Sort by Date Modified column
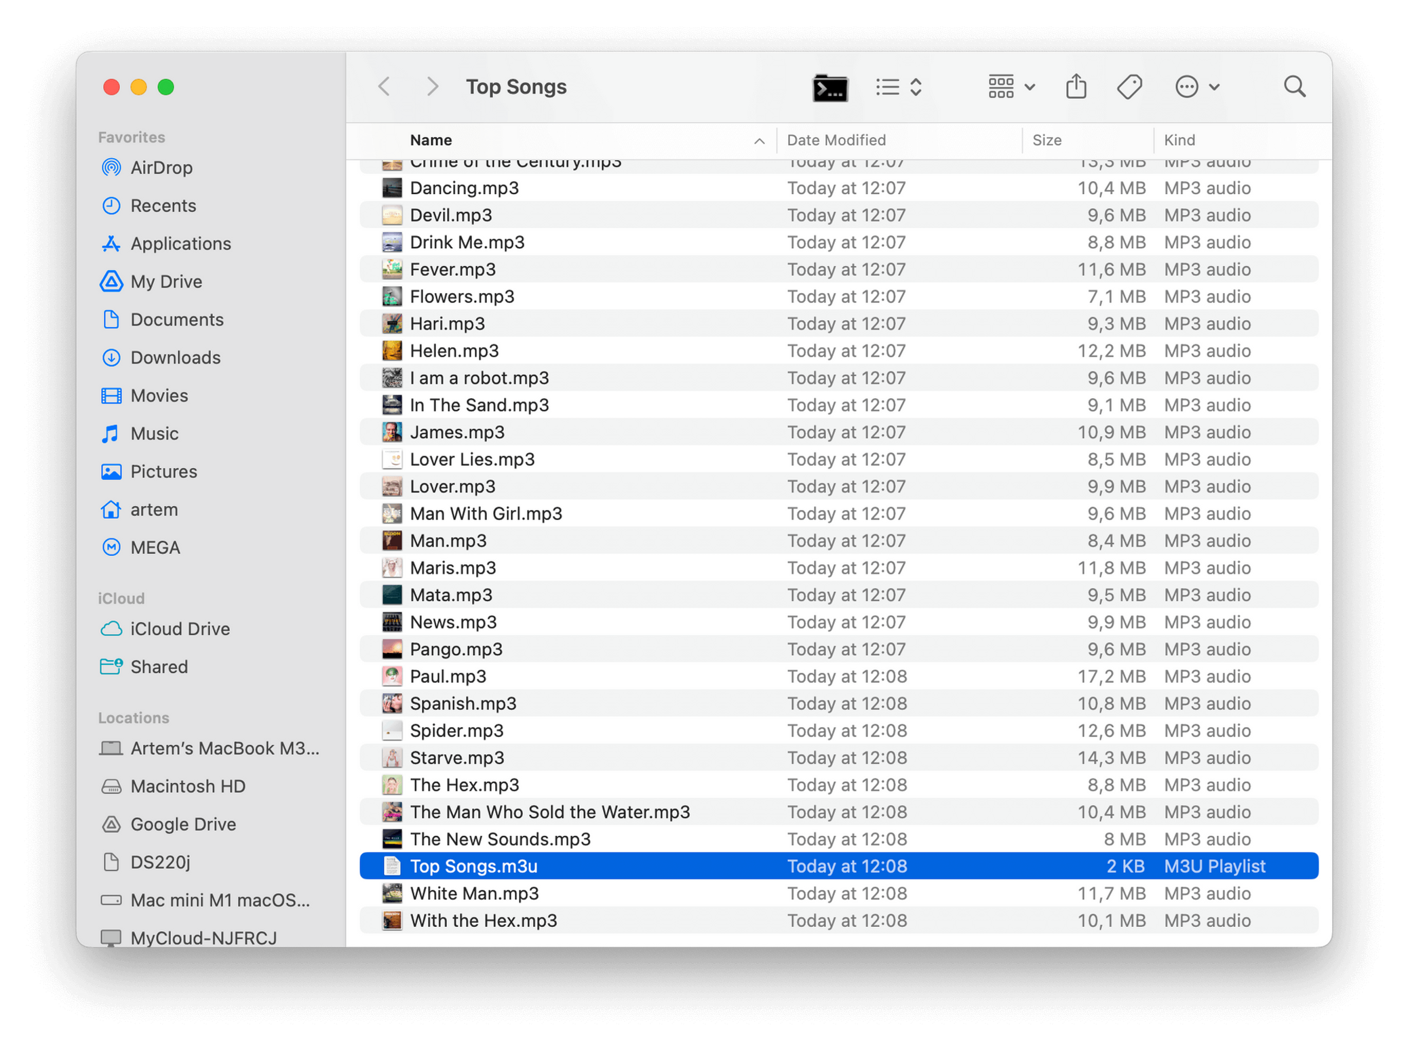This screenshot has width=1408, height=1047. coord(836,140)
